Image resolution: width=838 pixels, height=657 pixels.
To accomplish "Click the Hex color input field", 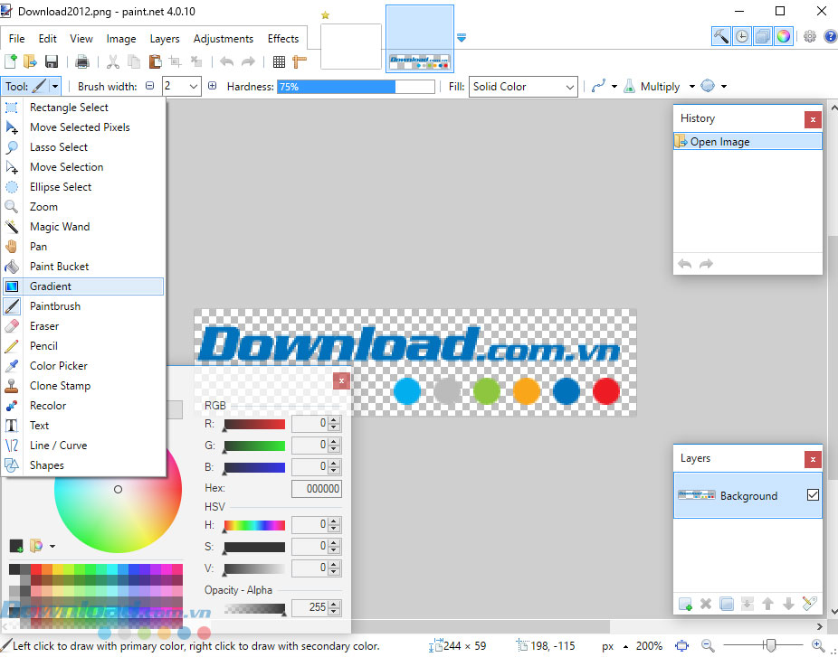I will click(317, 488).
